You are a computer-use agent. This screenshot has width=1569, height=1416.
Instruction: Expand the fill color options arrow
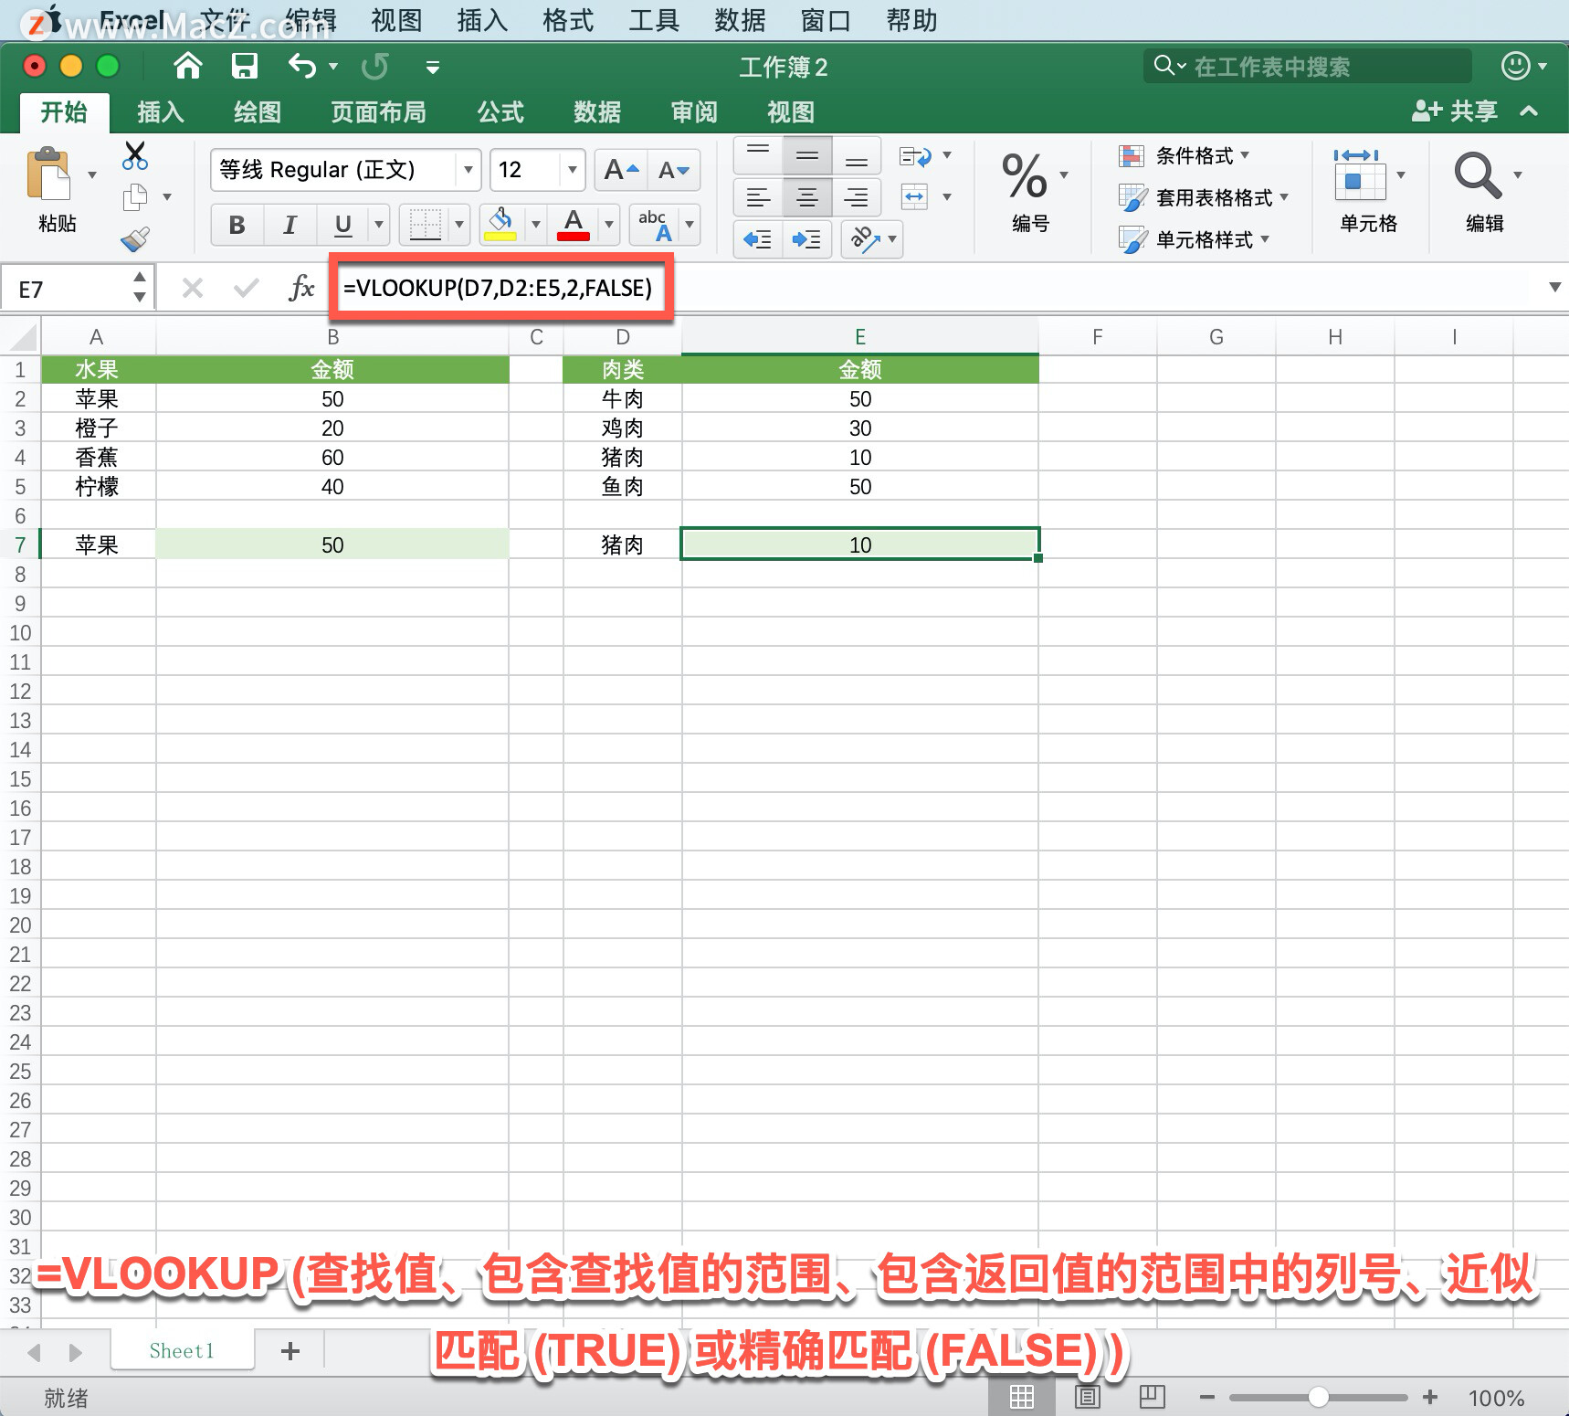(536, 225)
